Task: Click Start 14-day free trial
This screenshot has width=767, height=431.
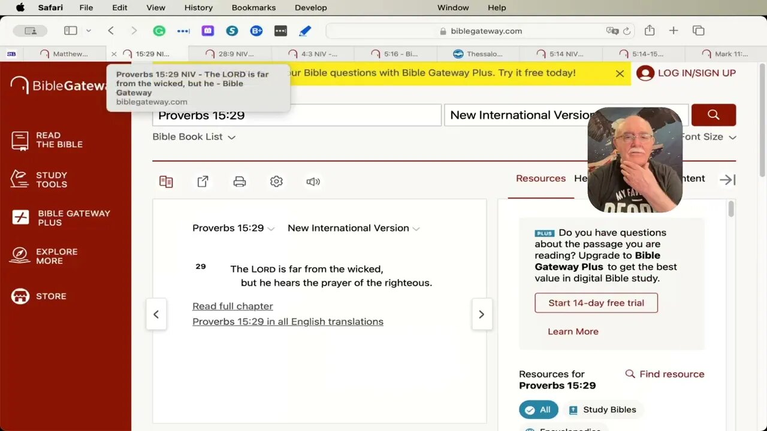Action: (x=596, y=303)
